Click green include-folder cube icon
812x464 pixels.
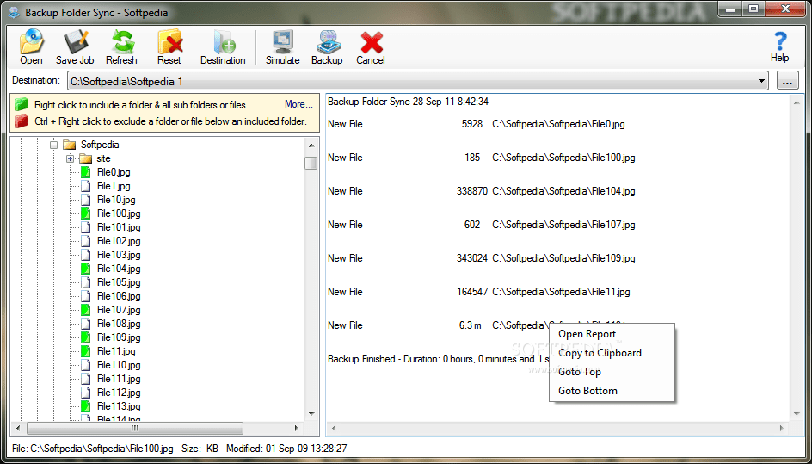coord(22,105)
